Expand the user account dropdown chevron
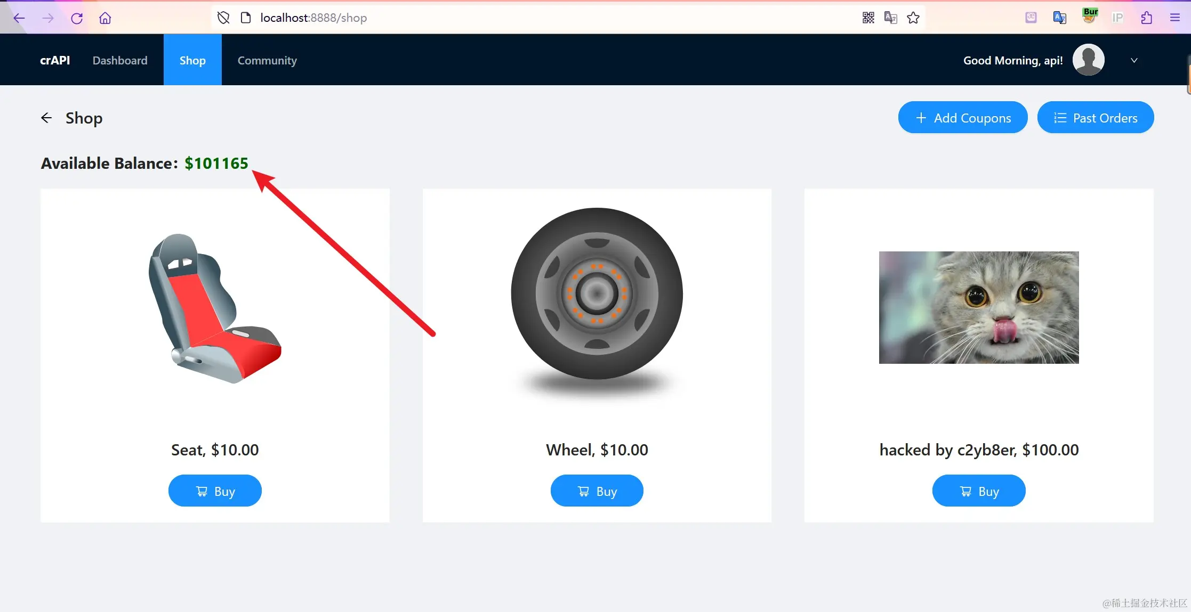The height and width of the screenshot is (612, 1191). pyautogui.click(x=1134, y=60)
